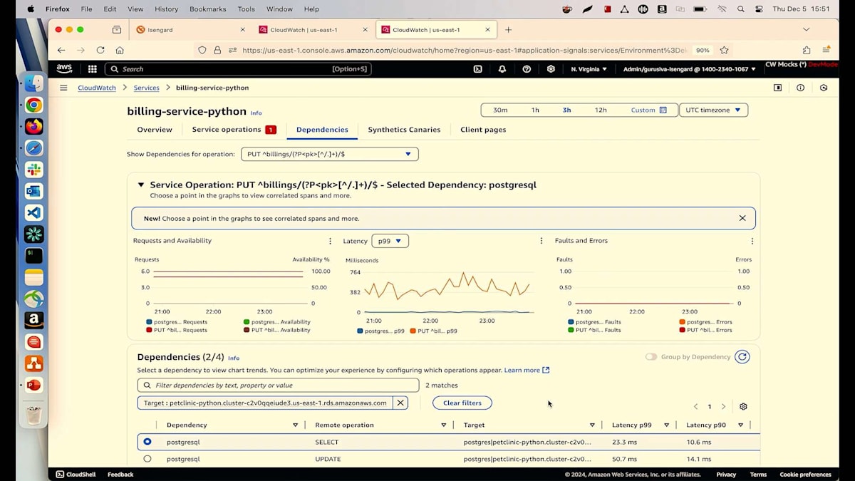Open the AWS help question mark icon

(x=527, y=69)
